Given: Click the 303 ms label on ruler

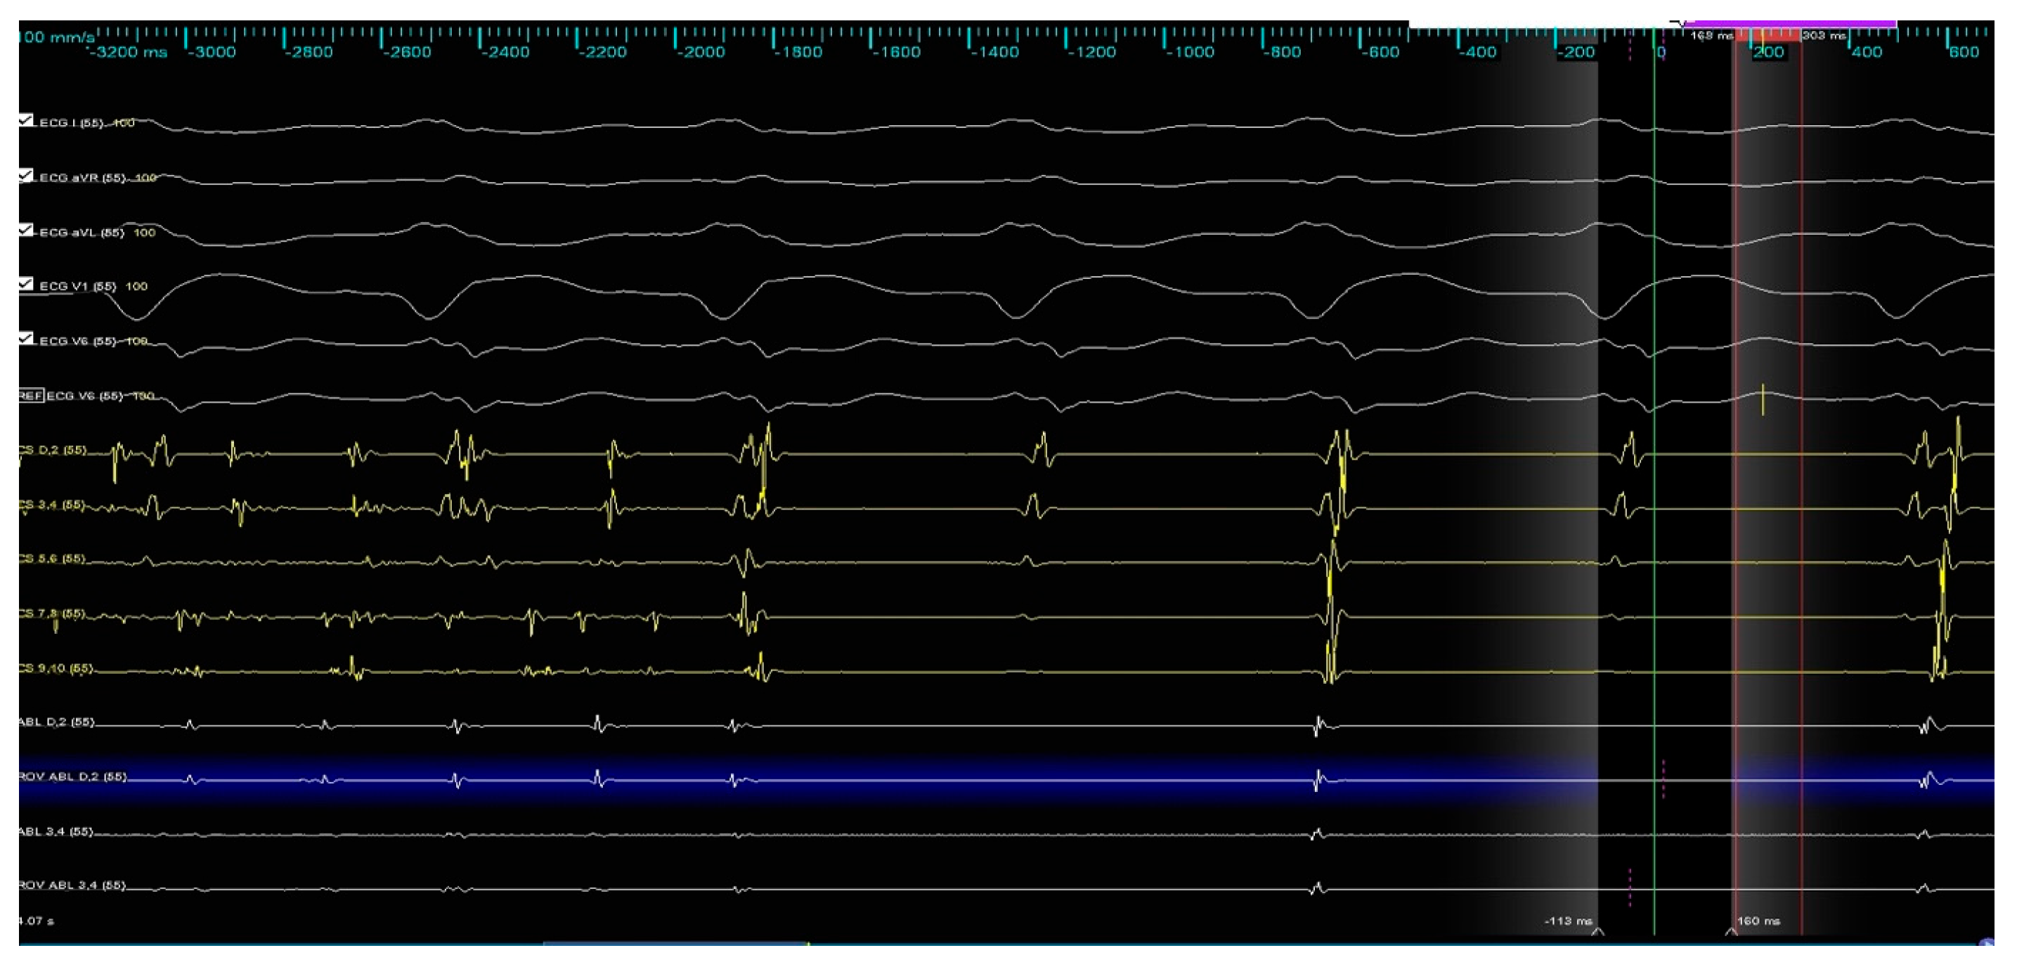Looking at the screenshot, I should [x=1824, y=36].
